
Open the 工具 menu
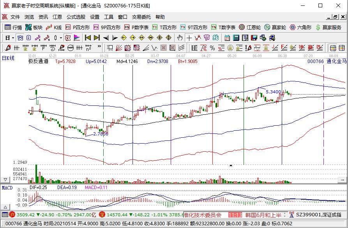[x=108, y=17]
